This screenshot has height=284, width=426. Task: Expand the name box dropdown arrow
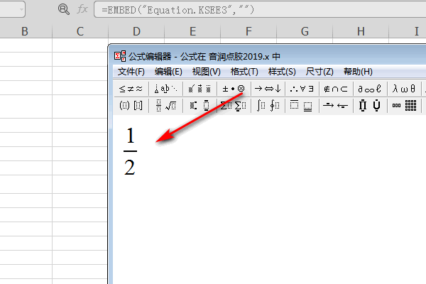pyautogui.click(x=21, y=9)
